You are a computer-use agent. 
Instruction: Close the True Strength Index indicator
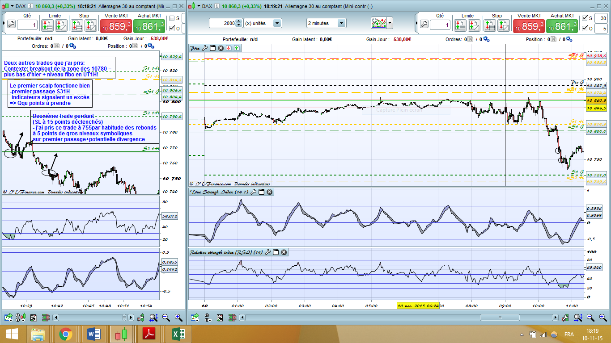tap(270, 192)
